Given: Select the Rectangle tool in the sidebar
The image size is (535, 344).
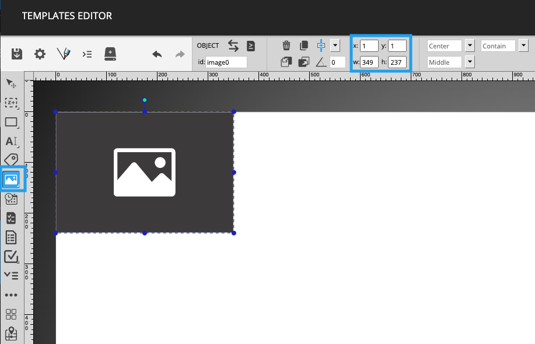Looking at the screenshot, I should 11,123.
